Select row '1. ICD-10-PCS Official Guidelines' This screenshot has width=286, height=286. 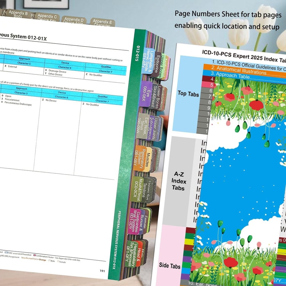pyautogui.click(x=249, y=65)
